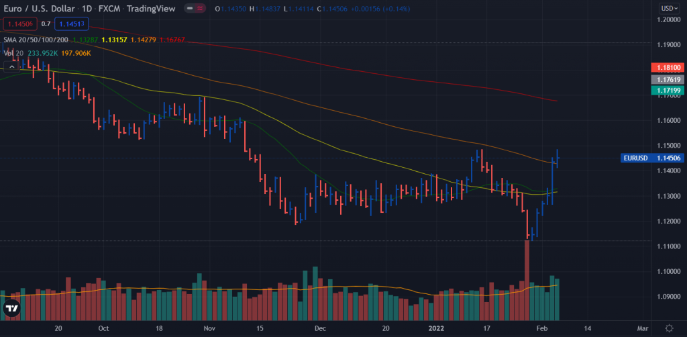This screenshot has height=337, width=687.
Task: Click the 1.15000 price axis label
Action: 668,146
